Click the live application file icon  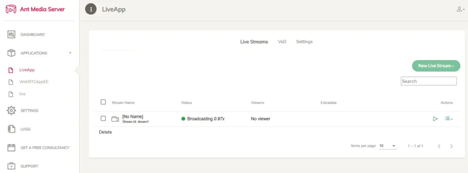[x=11, y=94]
